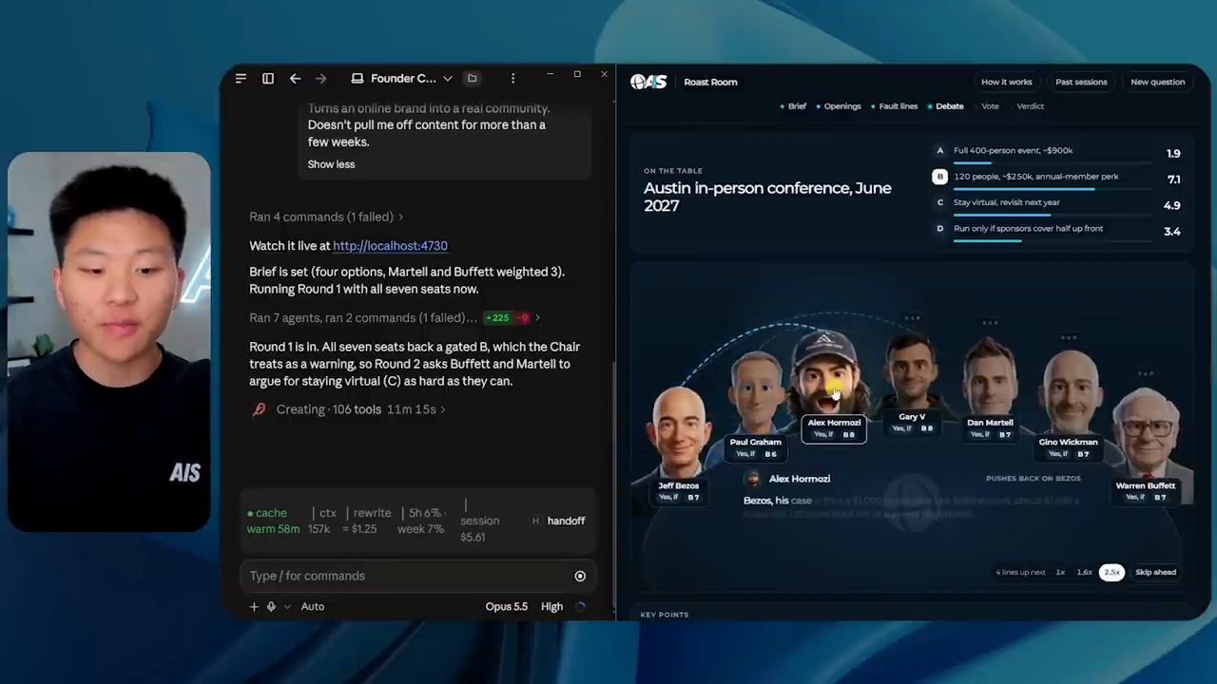This screenshot has width=1217, height=684.
Task: Expand 'Ran 7 agents, ran 2 commands' row
Action: [x=395, y=317]
